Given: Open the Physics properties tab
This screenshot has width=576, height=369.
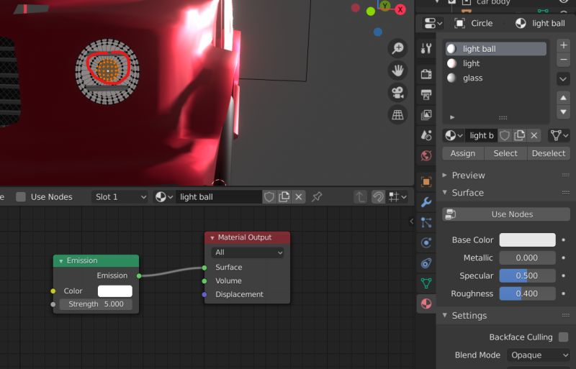Looking at the screenshot, I should click(x=426, y=242).
